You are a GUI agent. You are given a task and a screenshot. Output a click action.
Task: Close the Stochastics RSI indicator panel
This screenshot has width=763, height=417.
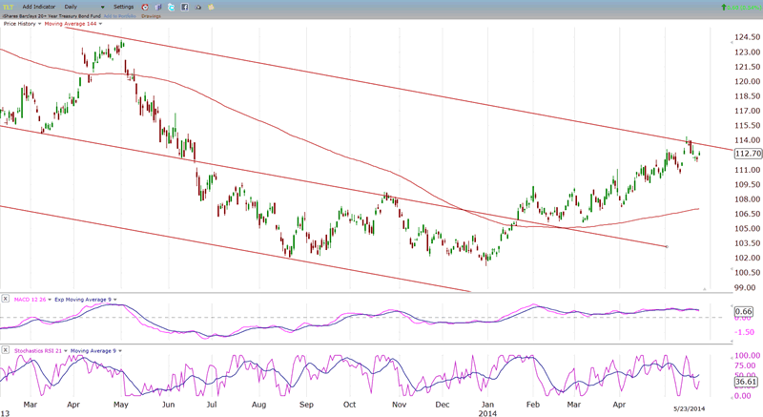click(x=5, y=351)
